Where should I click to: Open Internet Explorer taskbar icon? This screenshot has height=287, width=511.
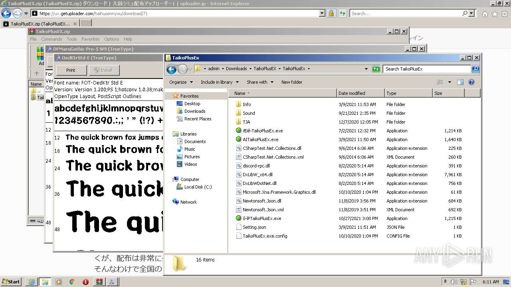[31, 282]
